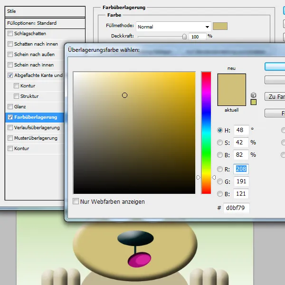Enable the Schlagschatten checkbox
This screenshot has width=285, height=285.
(x=10, y=33)
